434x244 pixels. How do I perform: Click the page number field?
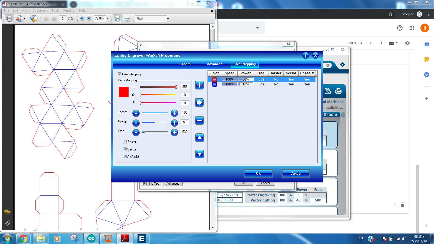tap(63, 19)
